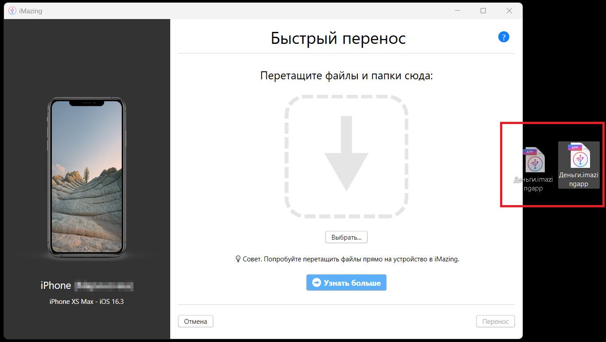Click the iOS 16.3 device info text
Viewport: 606px width, 342px height.
[x=86, y=301]
